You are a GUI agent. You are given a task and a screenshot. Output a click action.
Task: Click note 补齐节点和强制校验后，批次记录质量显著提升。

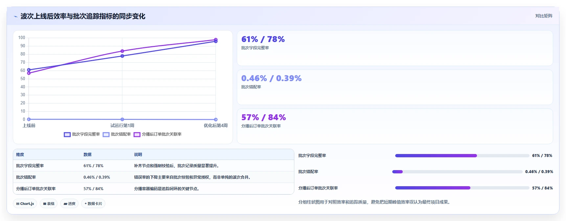point(176,166)
